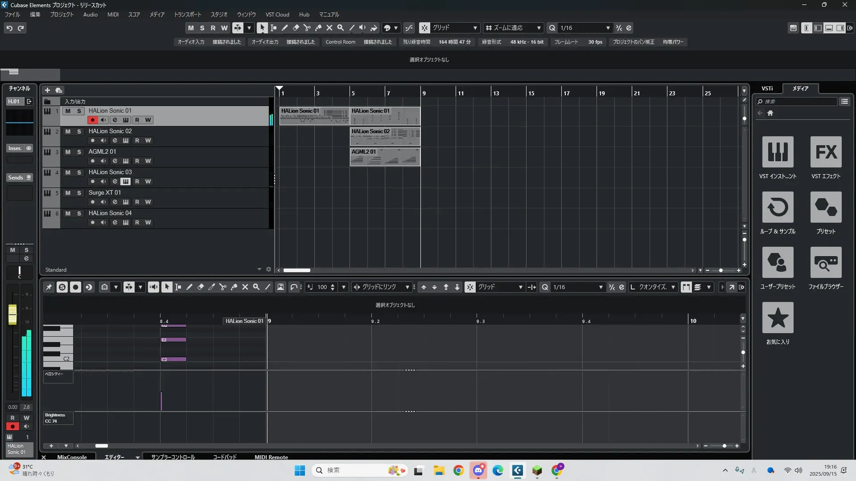Solo the AGML2 01 track
This screenshot has height=481, width=856.
click(x=79, y=152)
